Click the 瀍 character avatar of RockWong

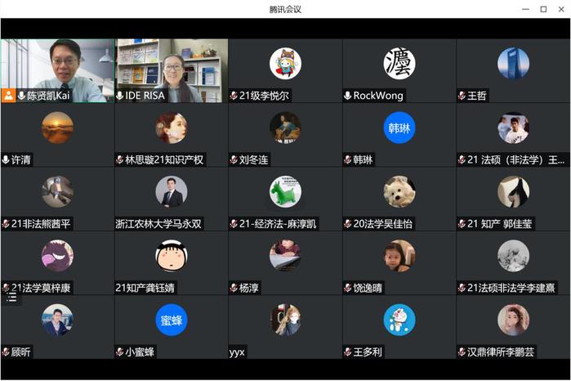399,64
